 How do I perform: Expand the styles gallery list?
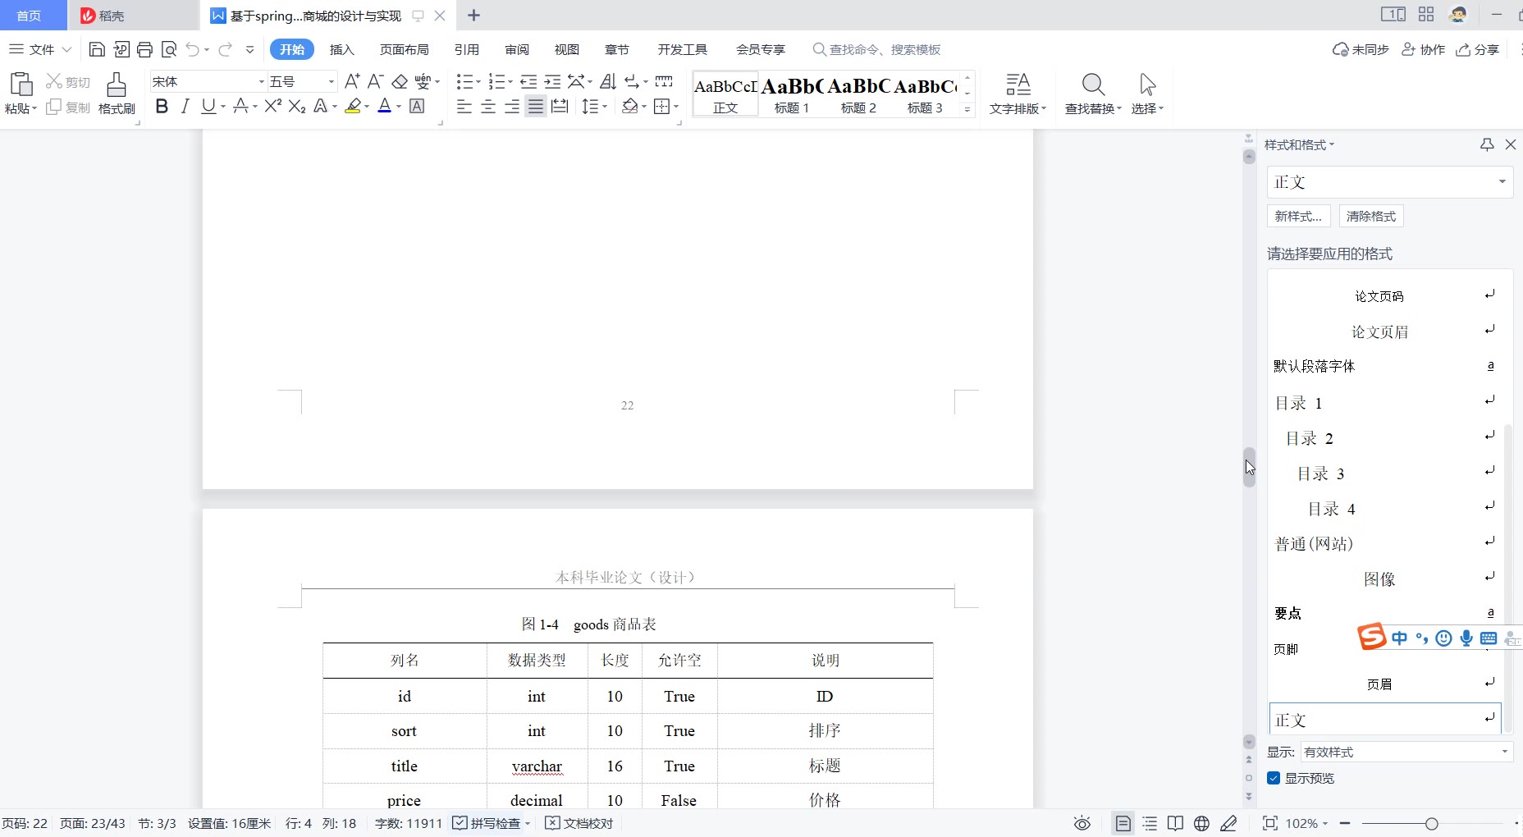click(968, 109)
